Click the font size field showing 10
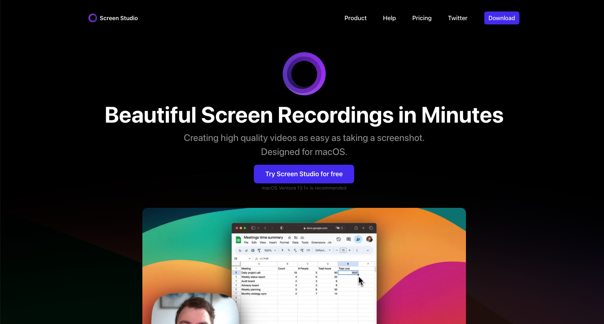 point(343,250)
